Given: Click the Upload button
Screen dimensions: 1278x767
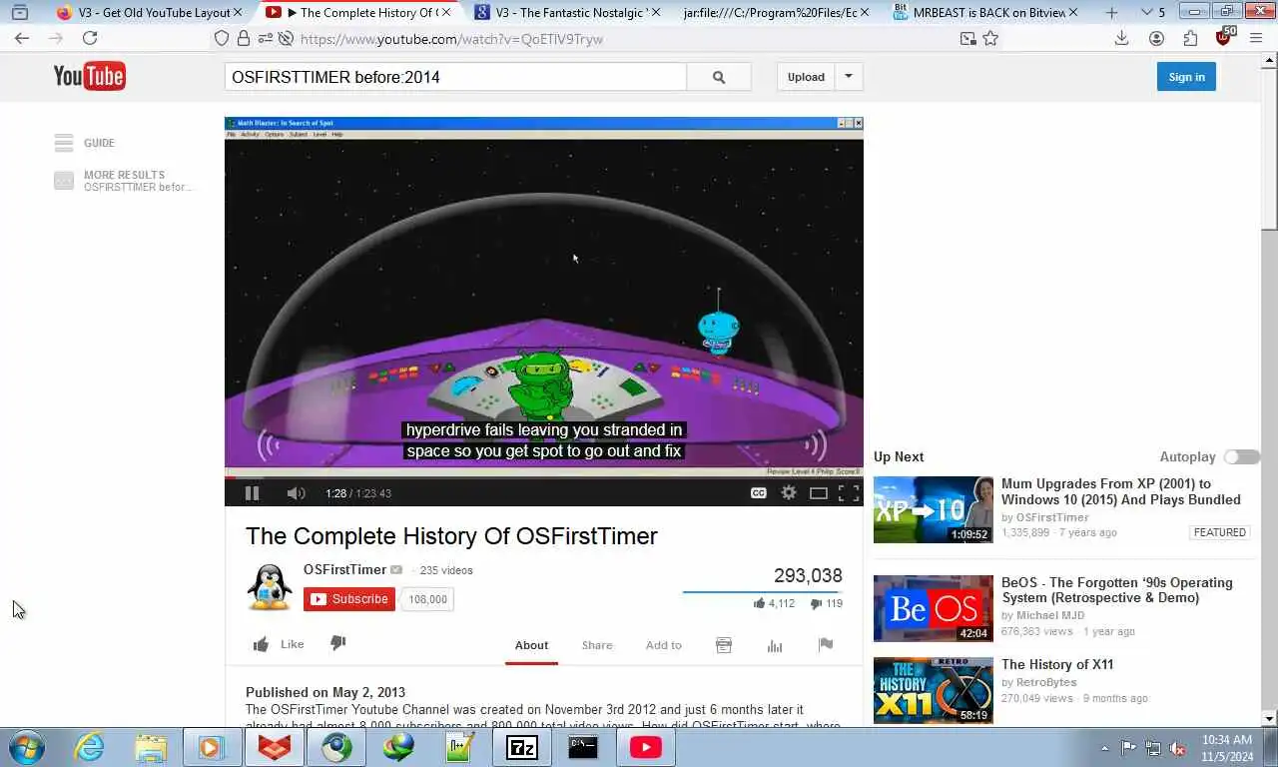Looking at the screenshot, I should tap(806, 77).
